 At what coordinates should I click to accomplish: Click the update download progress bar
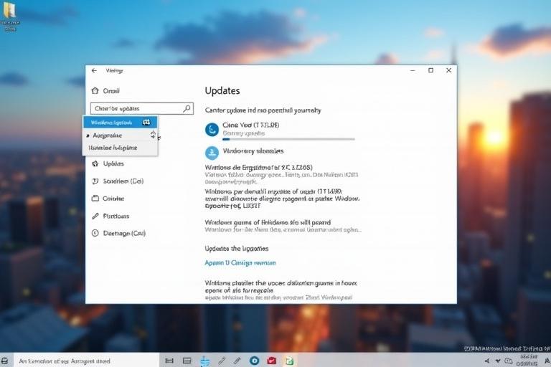point(288,139)
